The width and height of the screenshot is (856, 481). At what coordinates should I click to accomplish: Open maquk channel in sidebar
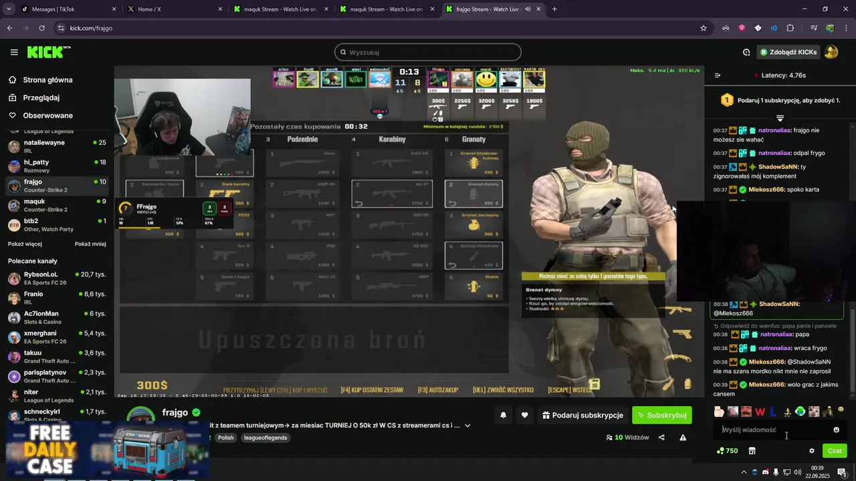[57, 205]
